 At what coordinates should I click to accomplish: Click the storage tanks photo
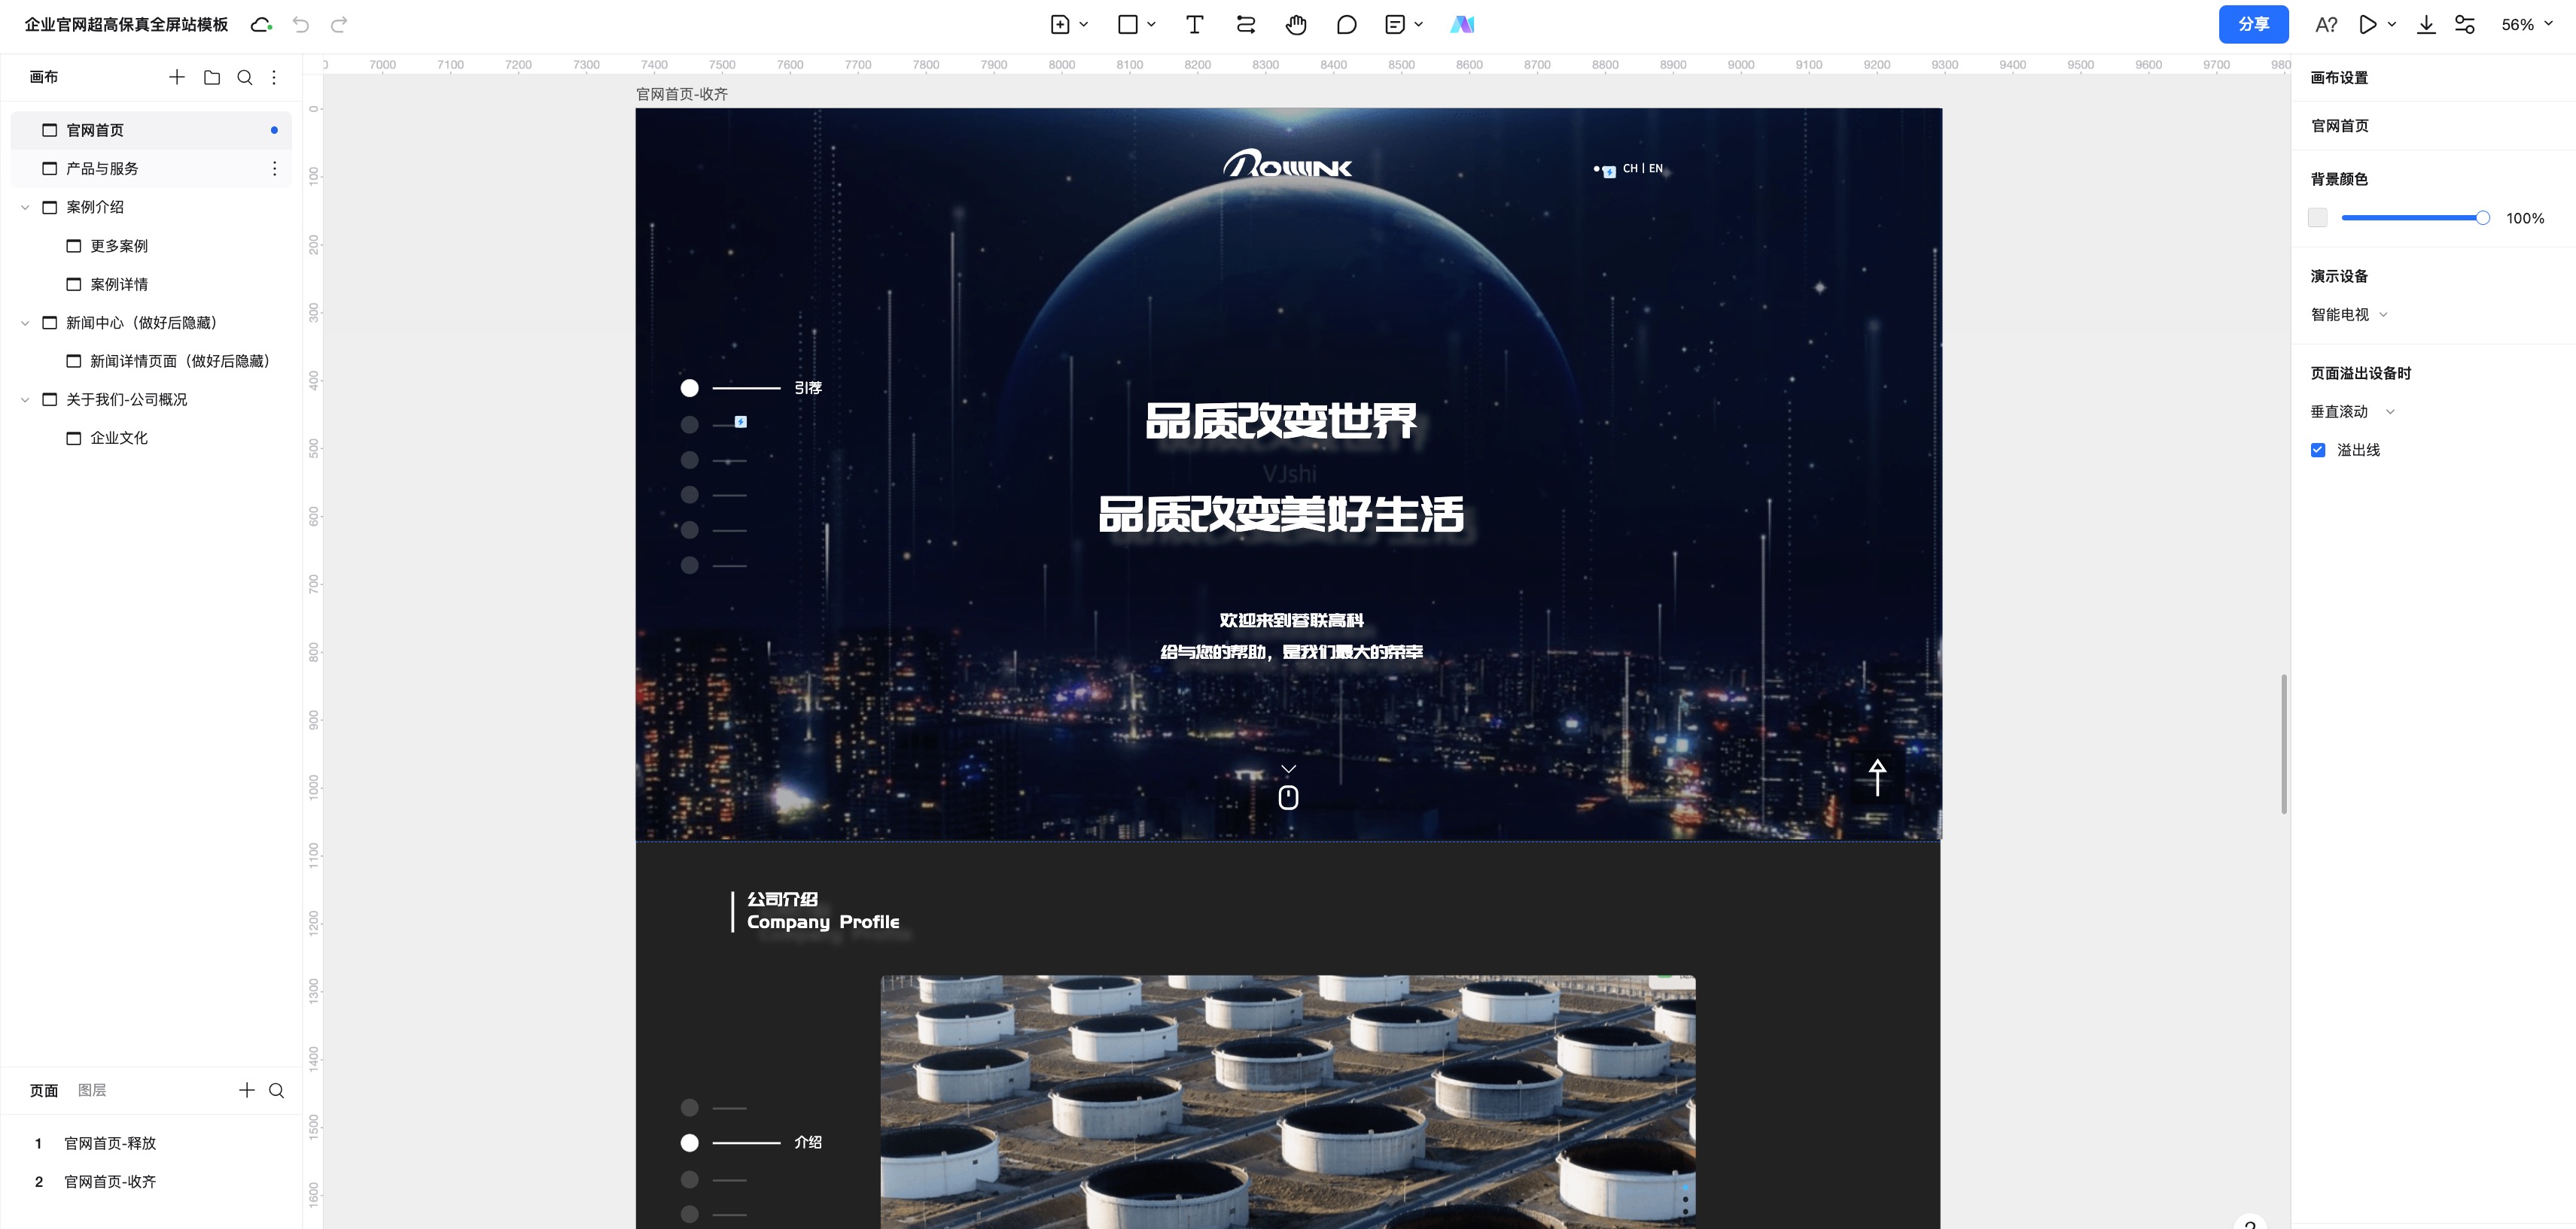pos(1288,1102)
